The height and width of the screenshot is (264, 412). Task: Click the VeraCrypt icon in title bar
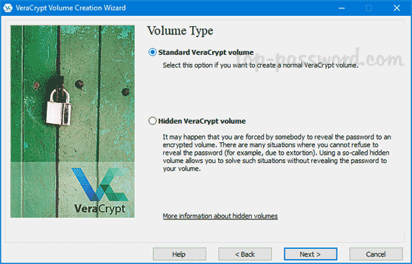coord(8,8)
